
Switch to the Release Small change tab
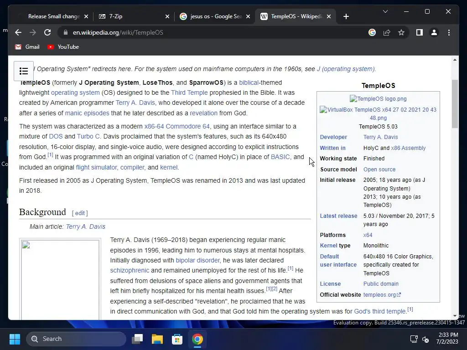point(54,16)
